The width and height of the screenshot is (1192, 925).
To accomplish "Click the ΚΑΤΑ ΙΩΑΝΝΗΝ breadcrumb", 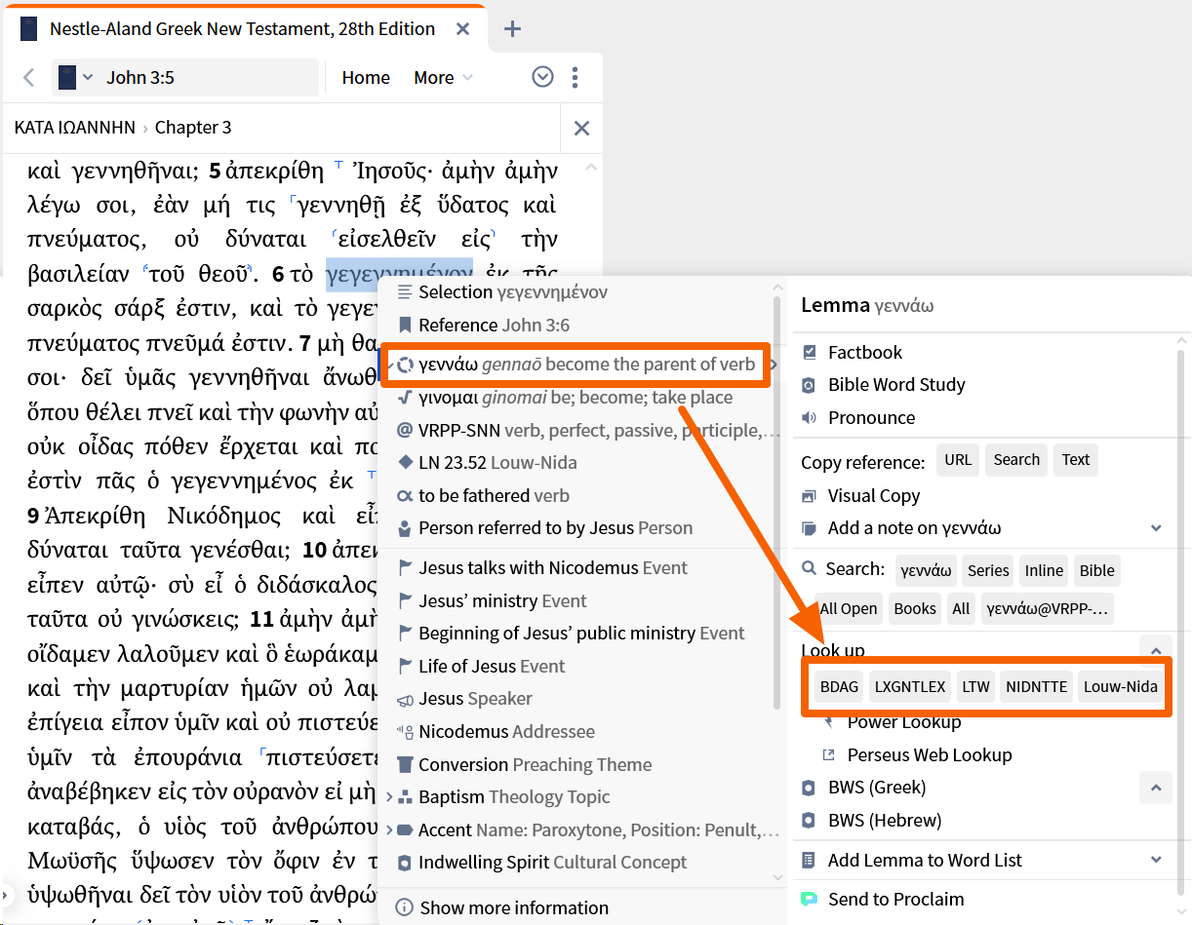I will 75,128.
